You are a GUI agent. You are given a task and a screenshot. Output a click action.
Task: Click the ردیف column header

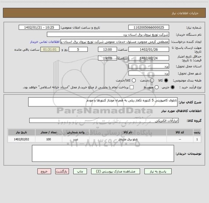pyautogui.click(x=197, y=132)
